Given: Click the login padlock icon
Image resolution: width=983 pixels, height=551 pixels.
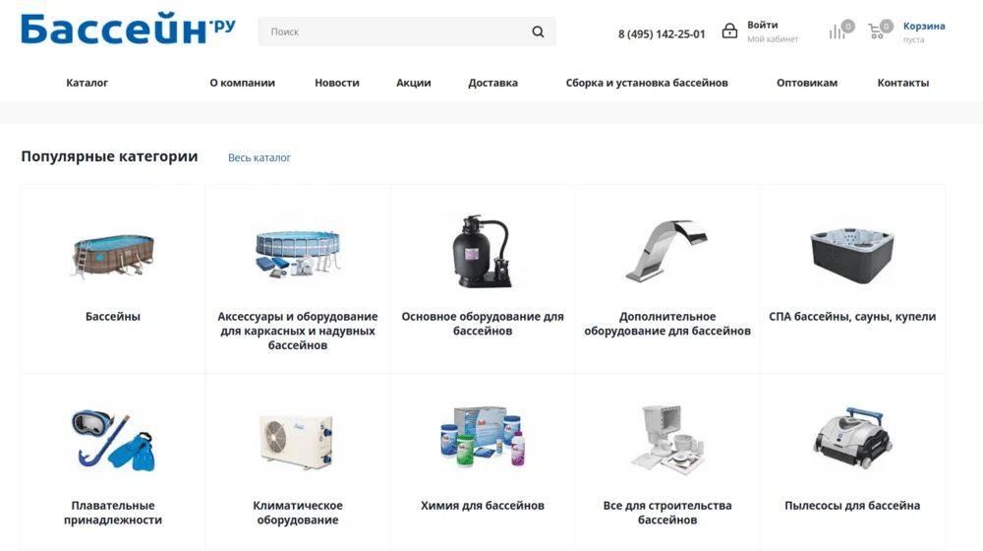Looking at the screenshot, I should [729, 31].
